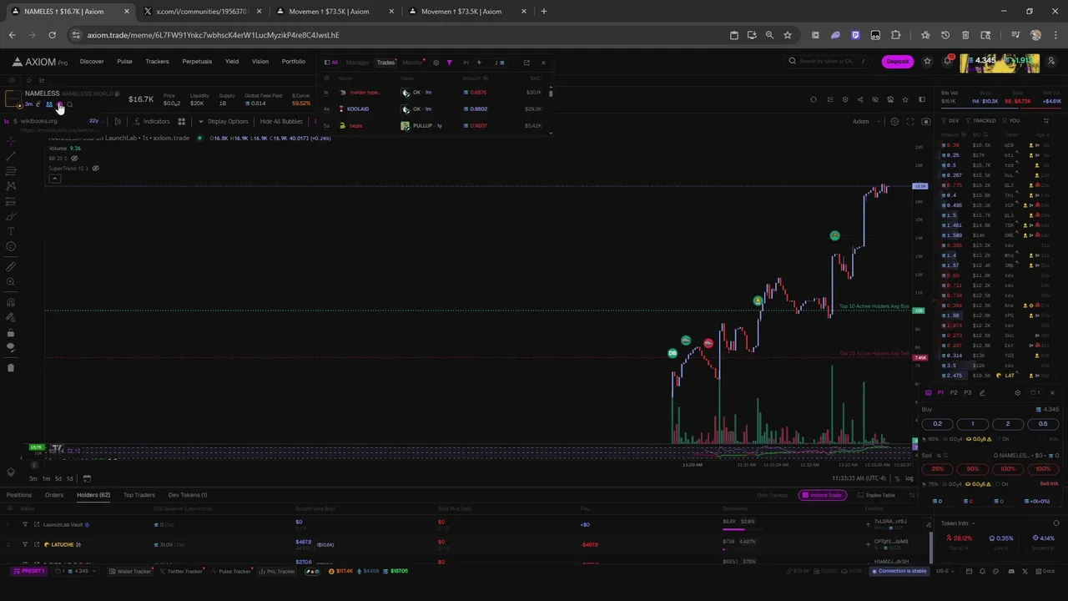Toggle chart fullscreen mode
The height and width of the screenshot is (601, 1068).
click(910, 122)
